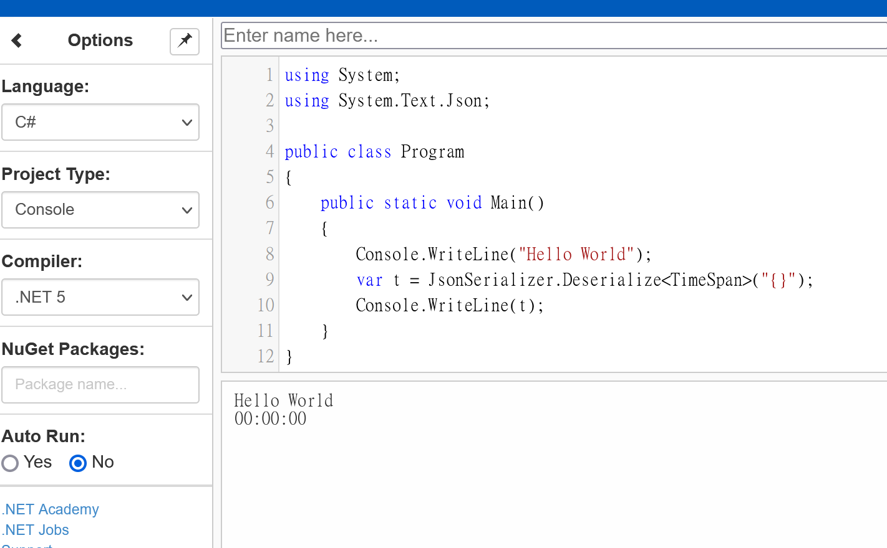Collapse the Options panel with back arrow
This screenshot has width=887, height=548.
coord(17,40)
